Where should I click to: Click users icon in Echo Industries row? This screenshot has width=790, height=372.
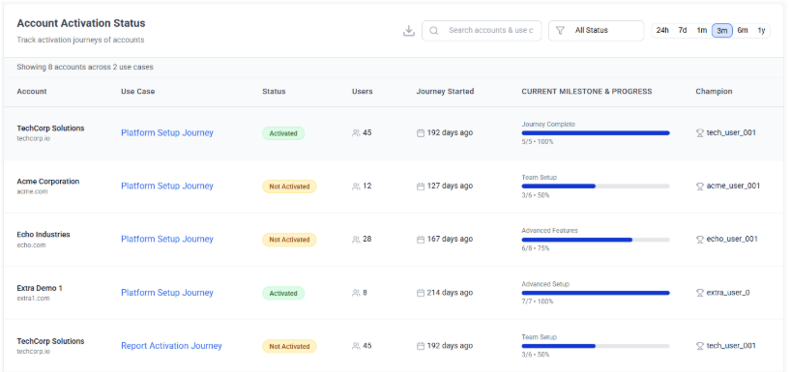(x=356, y=239)
